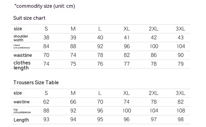Select the M header in trousers table
206x127 pixels.
tap(73, 93)
